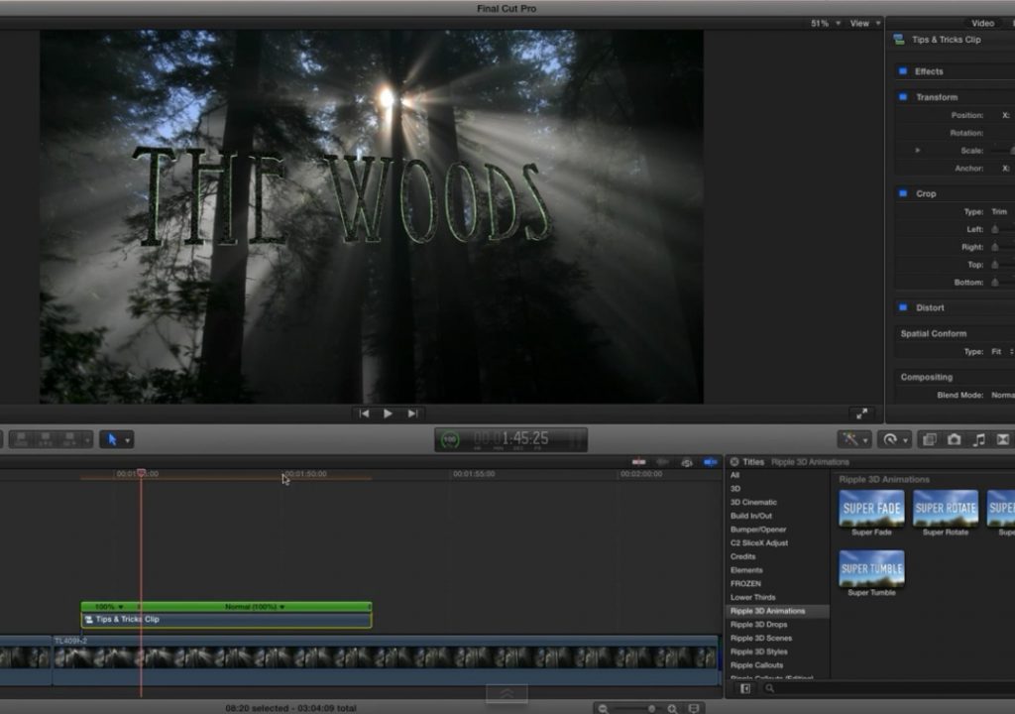This screenshot has height=714, width=1015.
Task: Toggle timeline snapping icon
Action: [710, 462]
